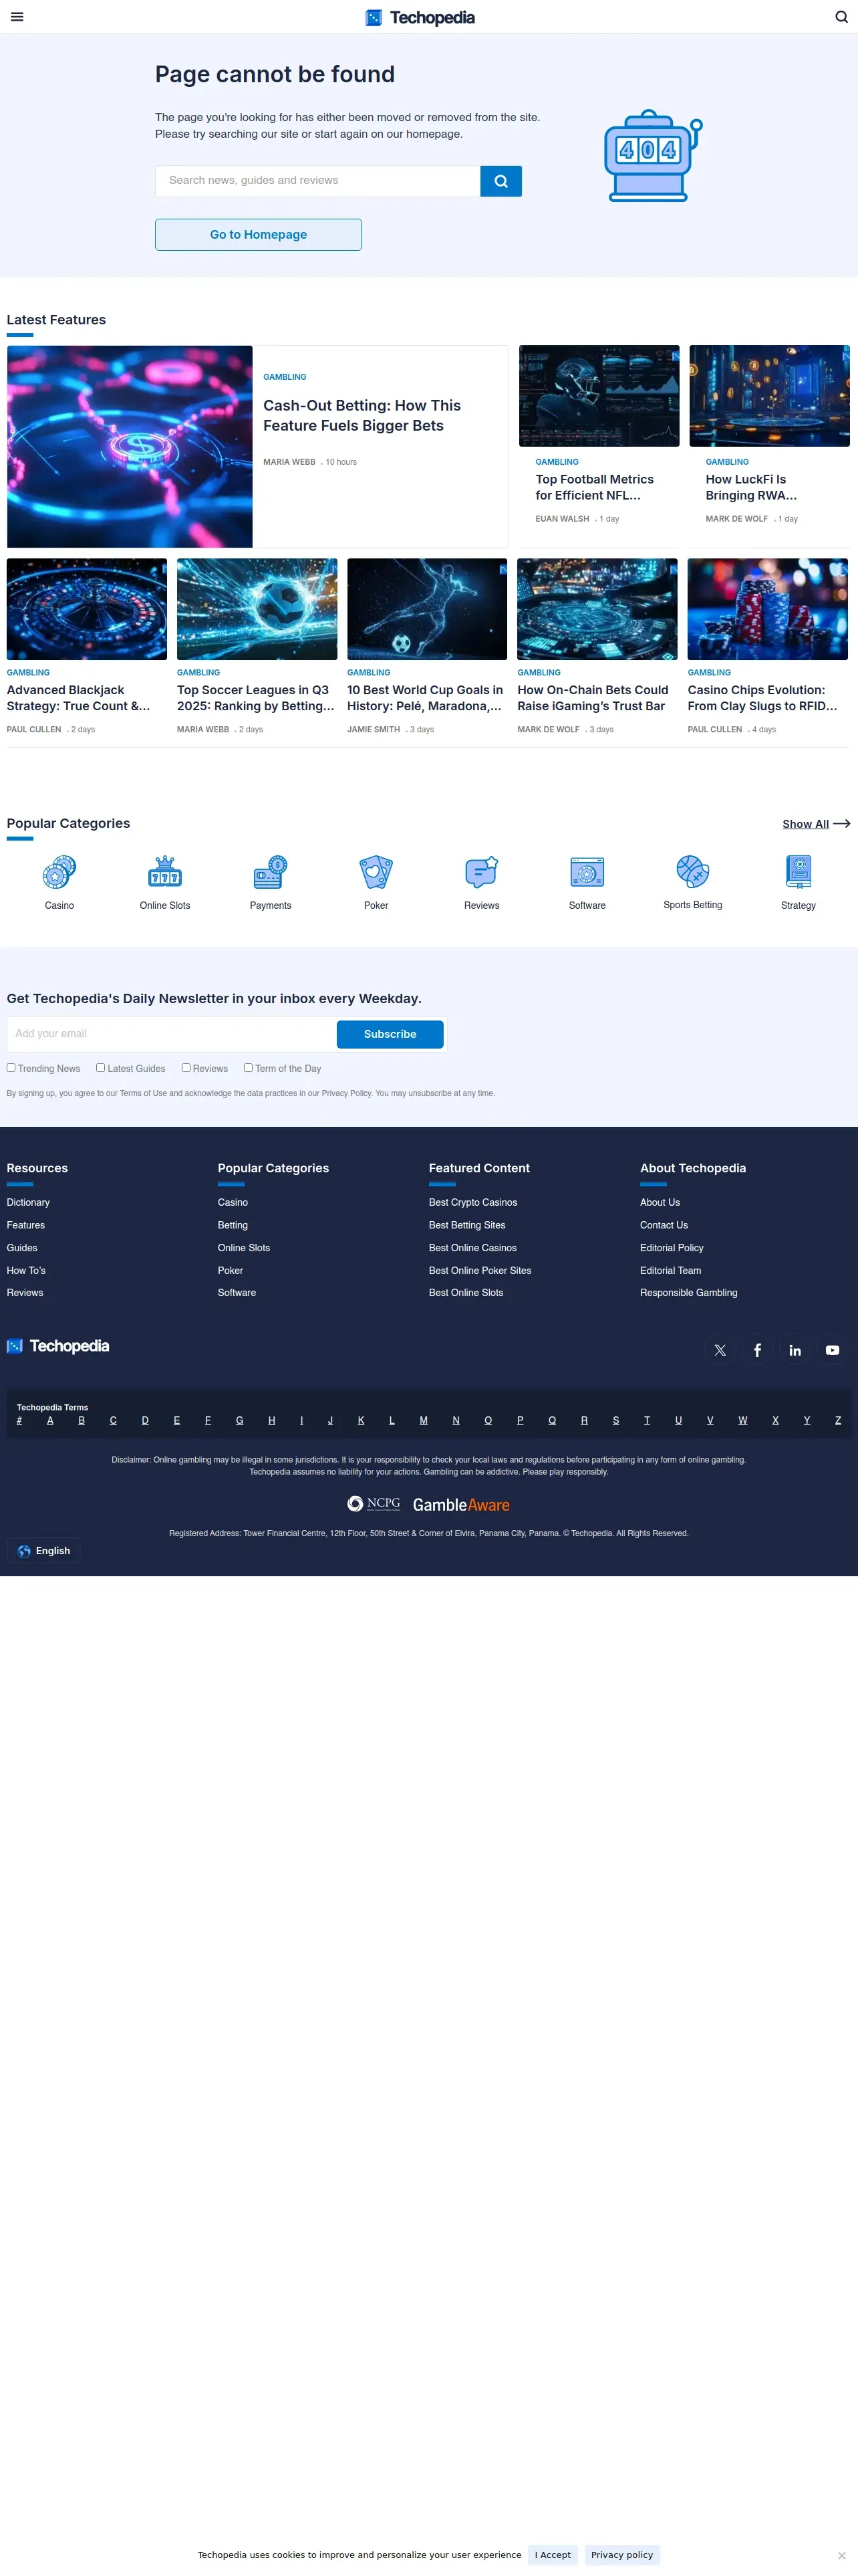858x2576 pixels.
Task: Open Betting in footer Popular Categories
Action: click(233, 1226)
